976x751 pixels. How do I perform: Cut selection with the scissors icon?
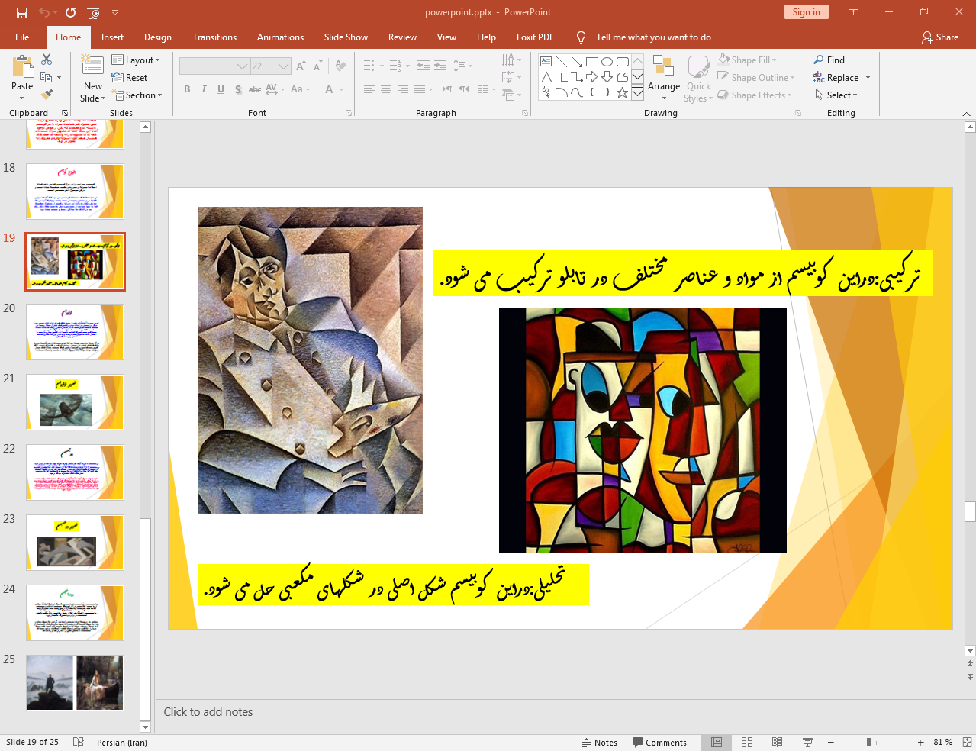pos(47,60)
